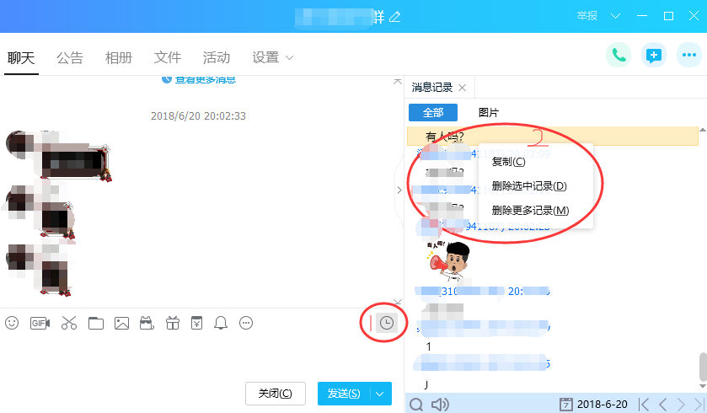Open the top-right three-dot more menu
The height and width of the screenshot is (413, 707).
[689, 55]
